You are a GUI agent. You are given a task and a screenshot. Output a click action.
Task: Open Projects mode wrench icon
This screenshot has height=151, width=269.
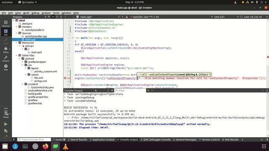pos(6,59)
